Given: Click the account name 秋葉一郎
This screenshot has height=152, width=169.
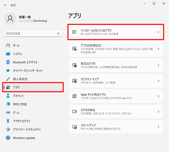Looking at the screenshot, I should point(25,17).
